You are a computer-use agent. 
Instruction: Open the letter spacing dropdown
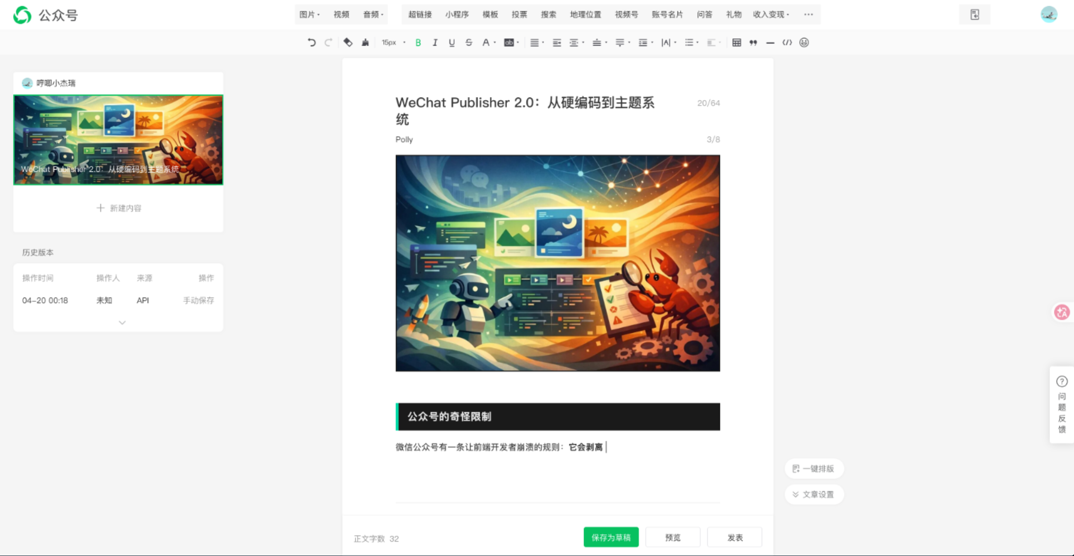(669, 42)
